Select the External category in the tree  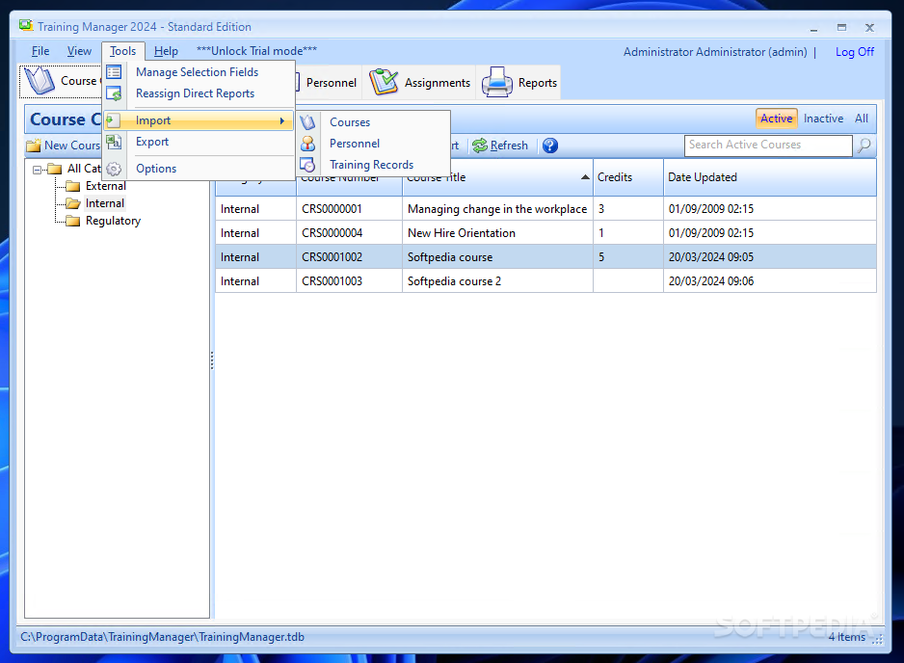[105, 186]
